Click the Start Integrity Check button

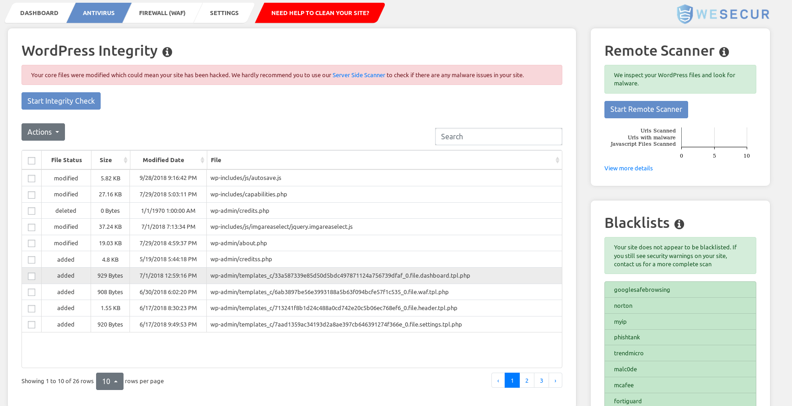pyautogui.click(x=61, y=101)
